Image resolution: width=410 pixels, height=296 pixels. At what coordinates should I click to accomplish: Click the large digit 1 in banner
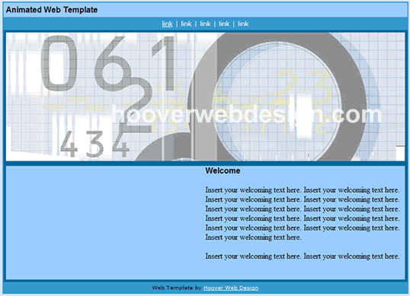tap(164, 63)
